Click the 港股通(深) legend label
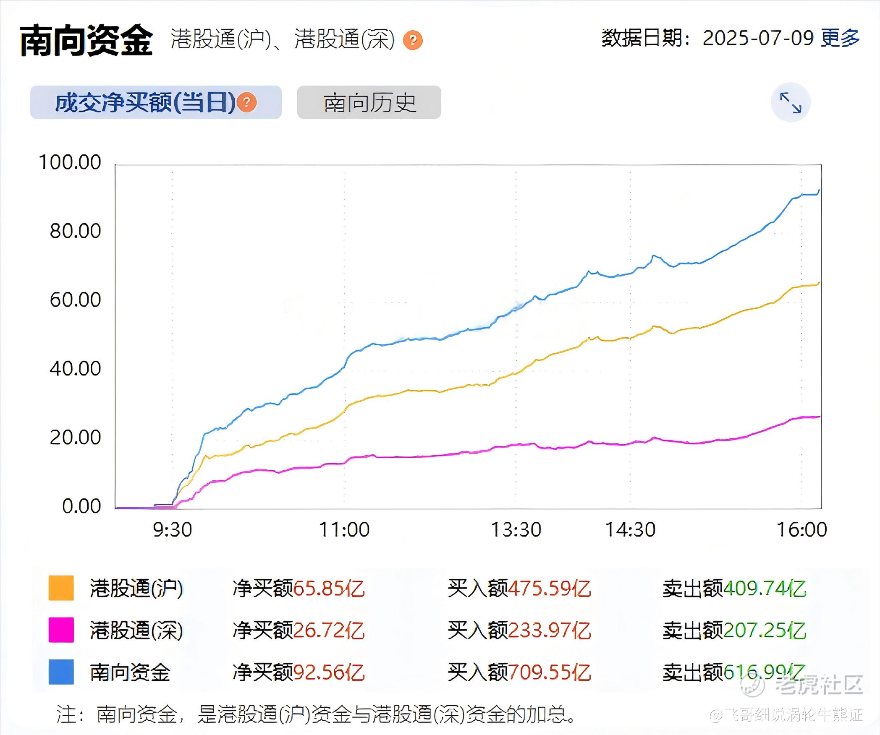This screenshot has width=880, height=735. coord(136,630)
